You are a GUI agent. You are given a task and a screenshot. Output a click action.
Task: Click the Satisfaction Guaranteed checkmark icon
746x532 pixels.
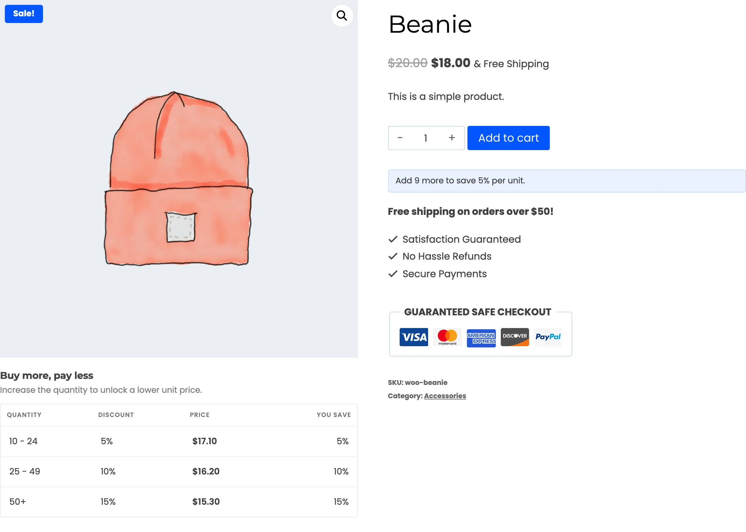[393, 239]
